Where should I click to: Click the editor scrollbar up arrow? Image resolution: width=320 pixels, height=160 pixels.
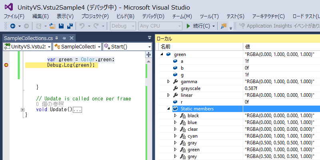click(x=148, y=61)
